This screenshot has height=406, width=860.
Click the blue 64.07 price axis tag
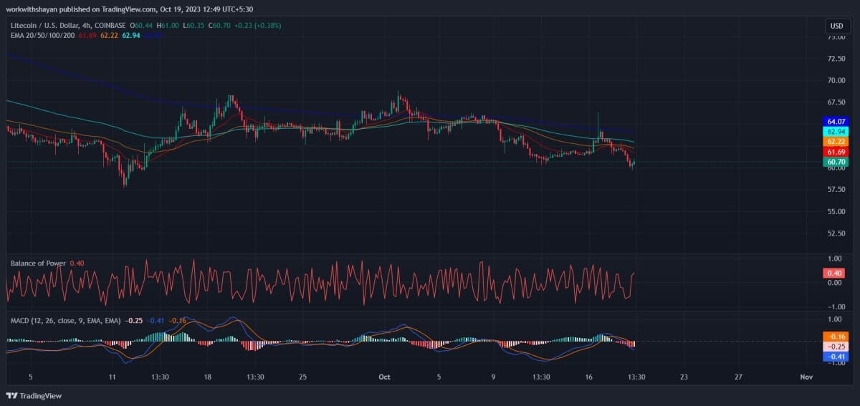[x=836, y=122]
